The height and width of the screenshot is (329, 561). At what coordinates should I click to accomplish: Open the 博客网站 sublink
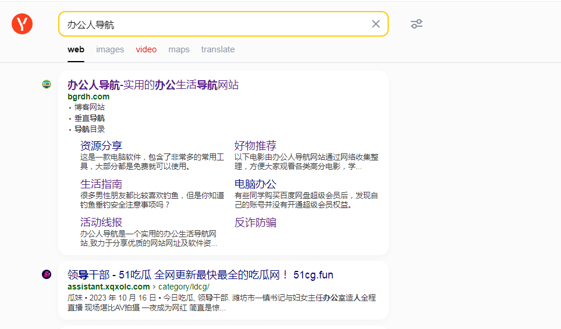point(90,107)
